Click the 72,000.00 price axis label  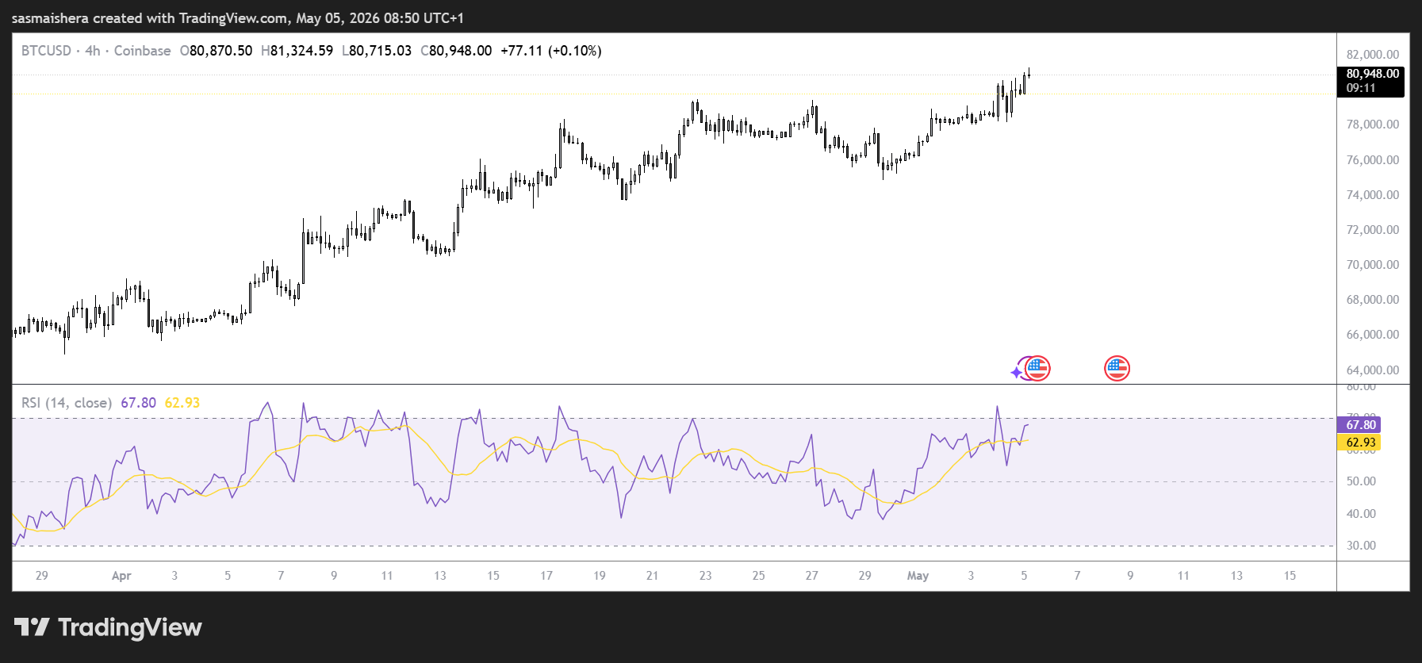point(1373,230)
